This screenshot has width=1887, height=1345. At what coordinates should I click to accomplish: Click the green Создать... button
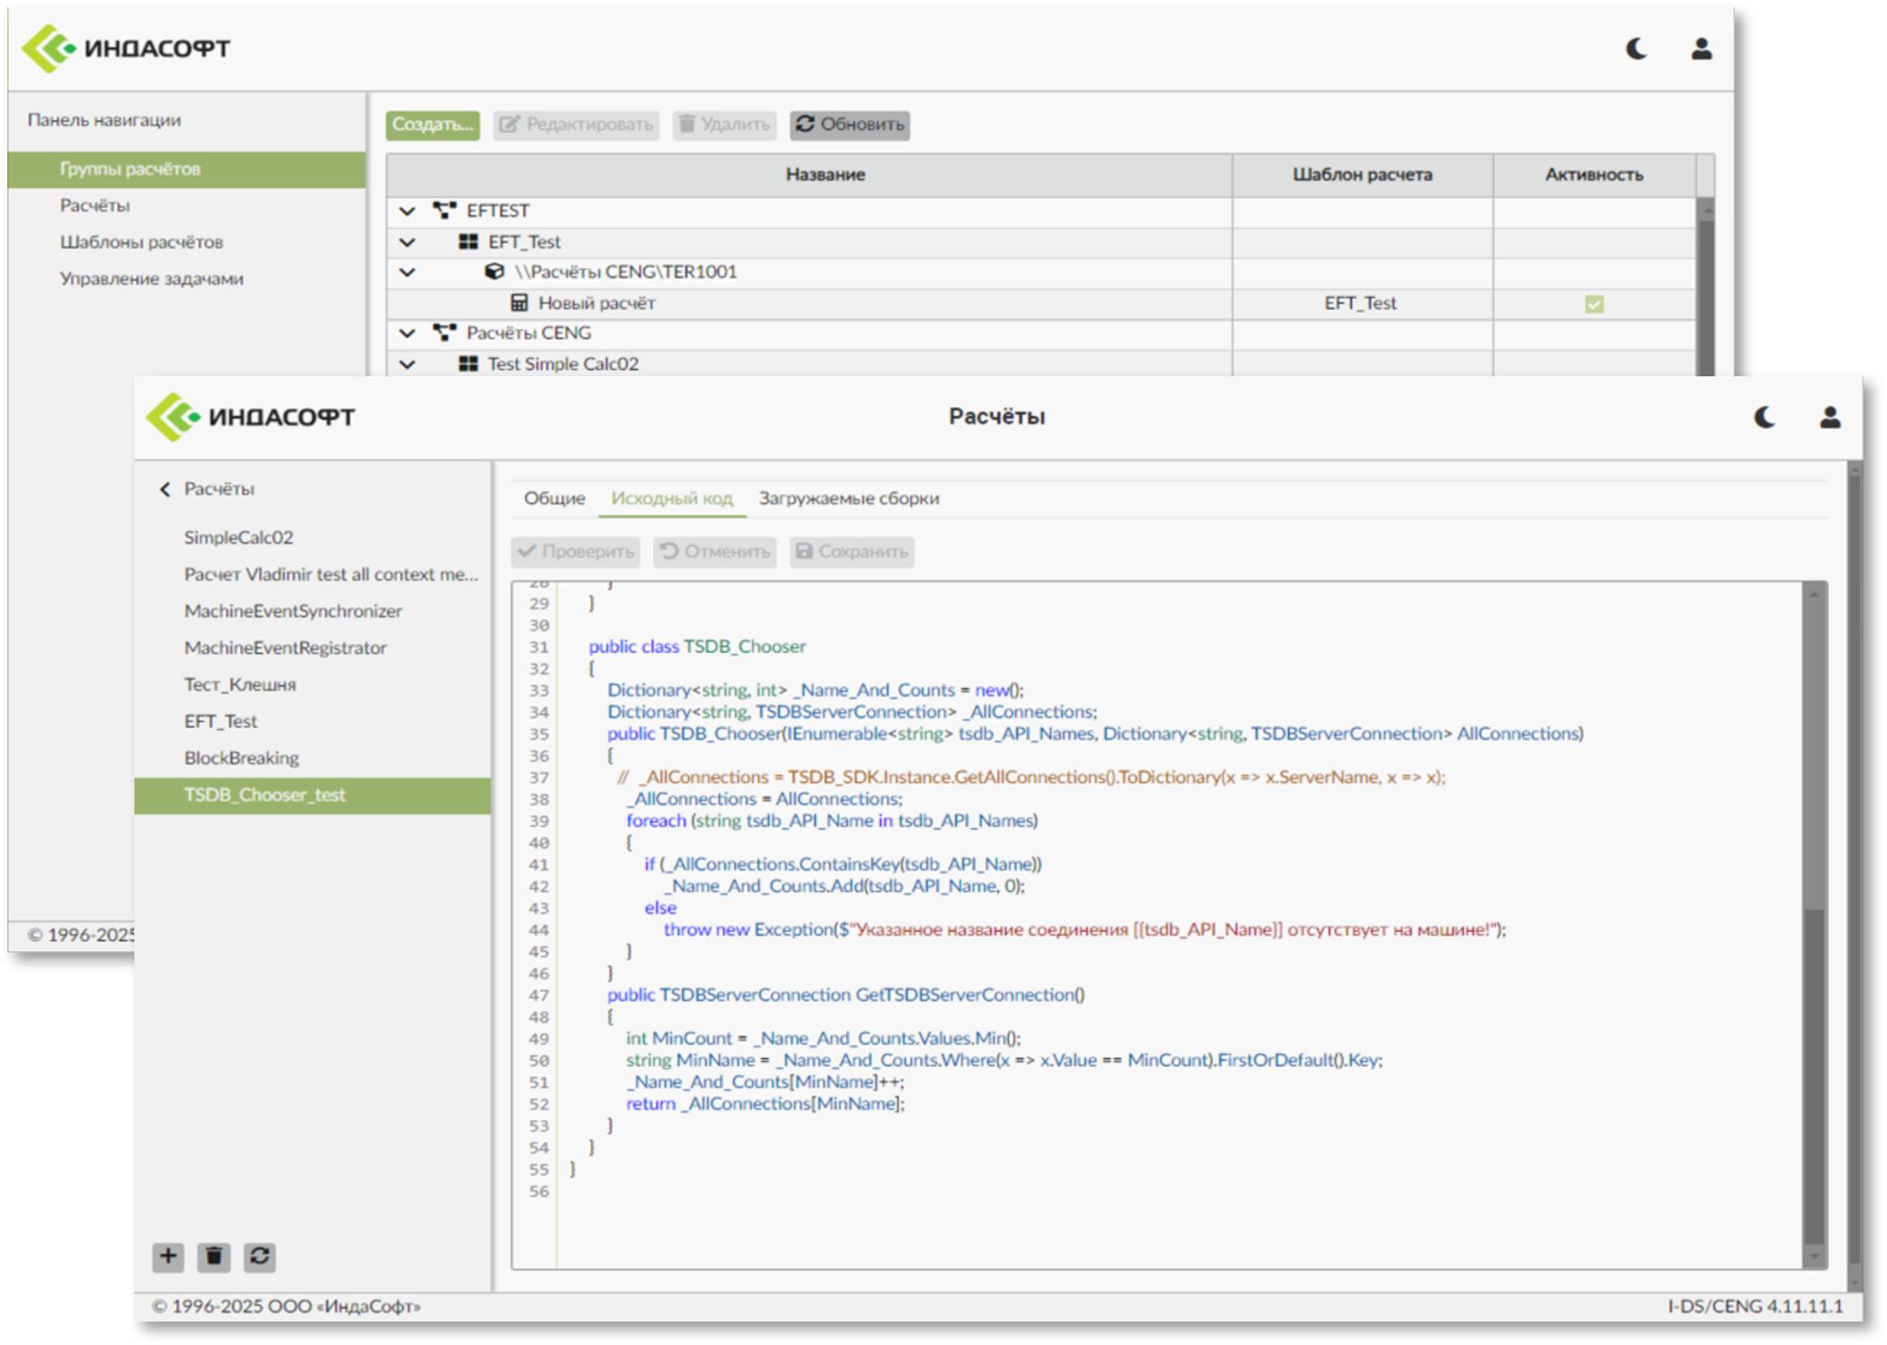pos(432,125)
